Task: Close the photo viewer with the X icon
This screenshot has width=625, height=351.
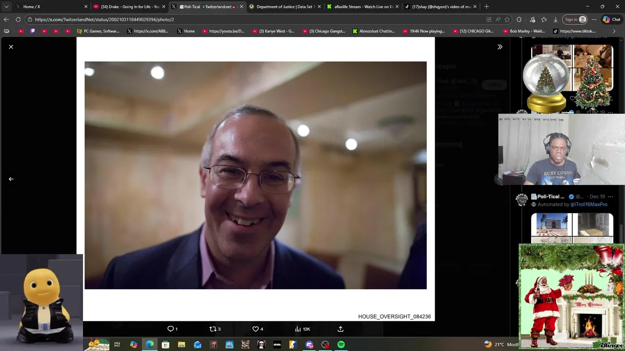Action: [11, 47]
